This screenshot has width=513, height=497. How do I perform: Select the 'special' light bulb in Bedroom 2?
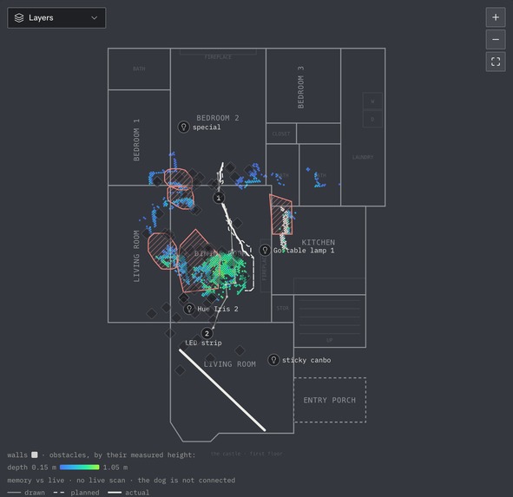coord(183,127)
